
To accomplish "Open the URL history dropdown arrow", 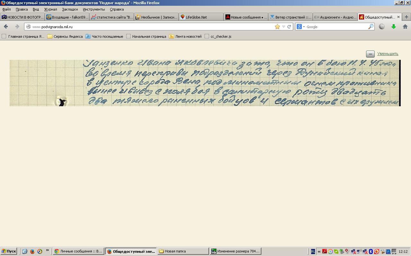I will click(x=284, y=27).
